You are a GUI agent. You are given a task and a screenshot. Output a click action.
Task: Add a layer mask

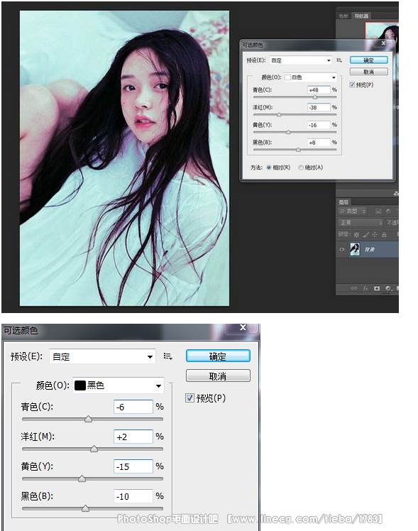pyautogui.click(x=377, y=288)
